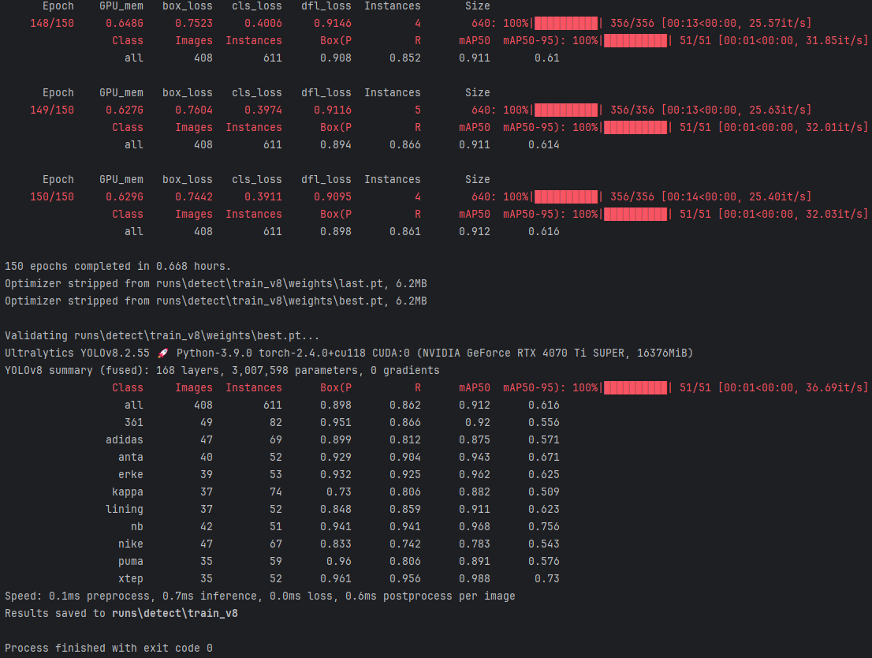
Task: Click dfl_loss value 0.9116
Action: click(333, 110)
